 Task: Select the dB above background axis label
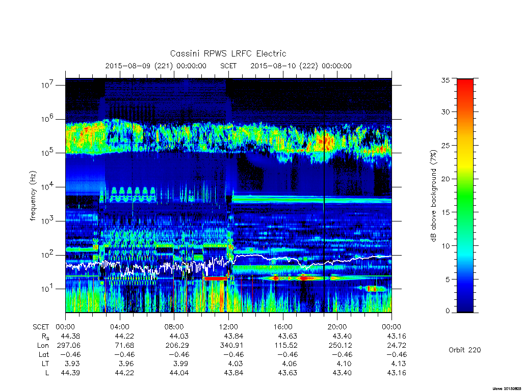433,196
